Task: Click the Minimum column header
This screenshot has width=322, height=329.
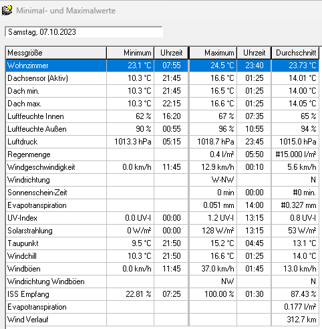Action: tap(130, 53)
